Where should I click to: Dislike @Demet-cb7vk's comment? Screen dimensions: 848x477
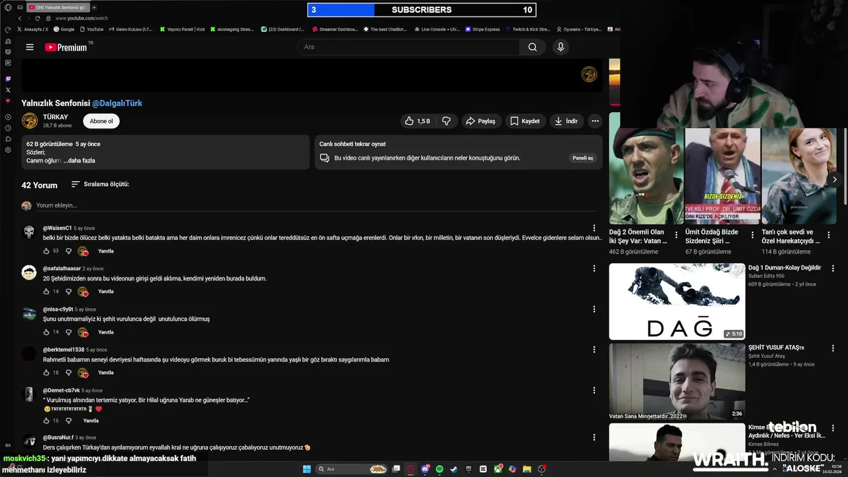click(68, 421)
